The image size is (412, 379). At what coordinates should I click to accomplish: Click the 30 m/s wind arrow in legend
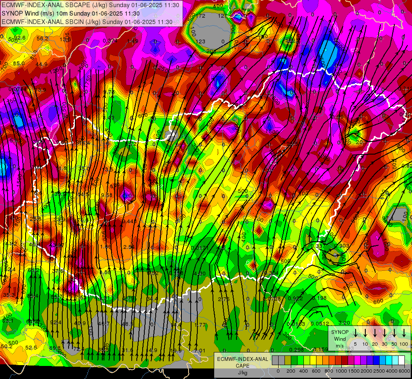(385, 333)
